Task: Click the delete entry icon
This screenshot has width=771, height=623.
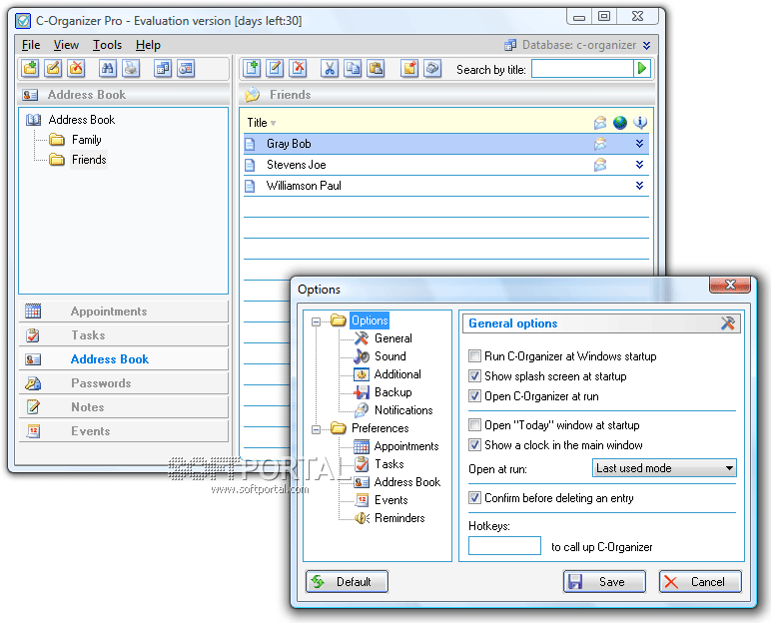Action: point(298,68)
